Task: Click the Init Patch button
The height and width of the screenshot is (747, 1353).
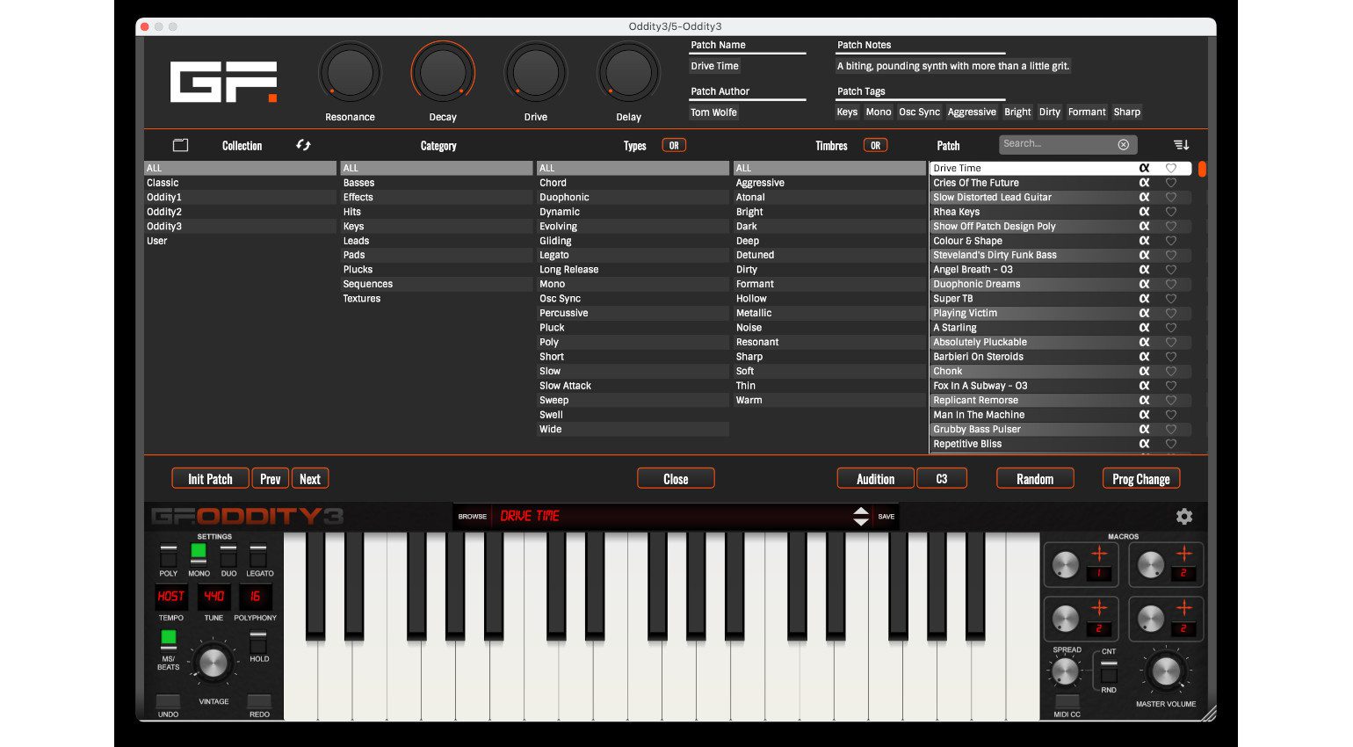Action: pos(210,479)
